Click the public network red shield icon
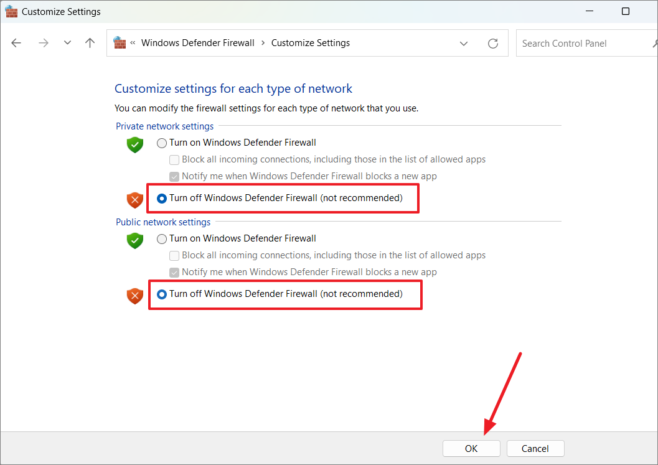 (x=135, y=296)
